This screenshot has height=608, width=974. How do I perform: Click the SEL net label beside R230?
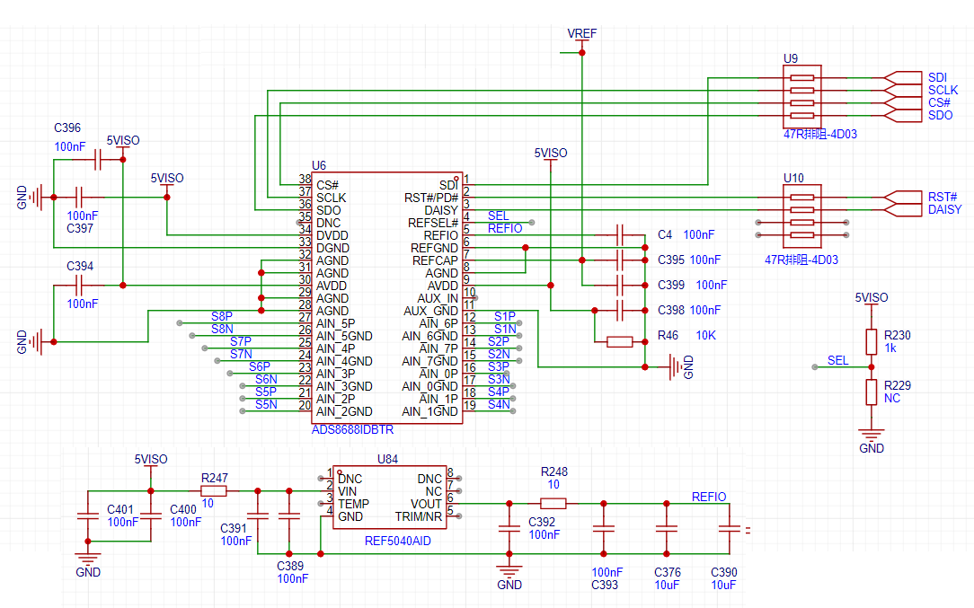(837, 361)
